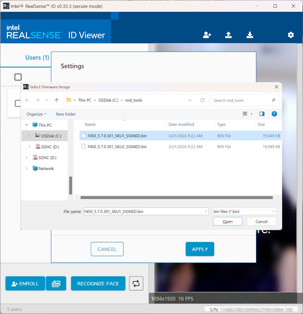The height and width of the screenshot is (314, 303).
Task: Click the RECOGNIZE FACE button
Action: tap(98, 283)
